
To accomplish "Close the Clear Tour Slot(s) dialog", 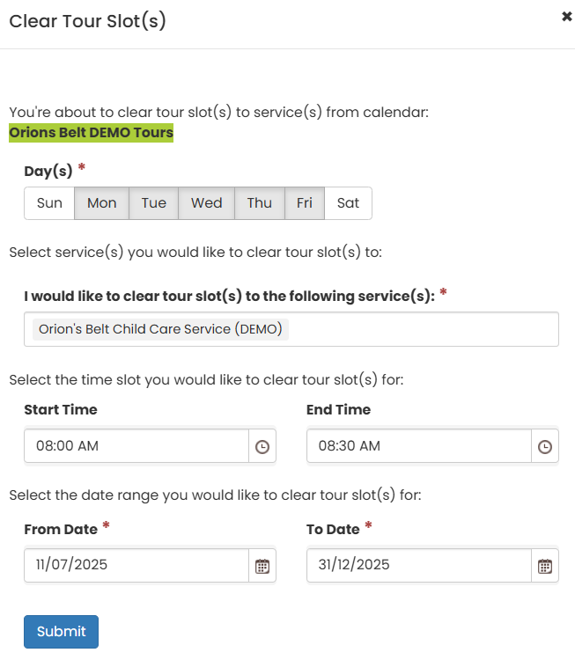I will tap(566, 17).
